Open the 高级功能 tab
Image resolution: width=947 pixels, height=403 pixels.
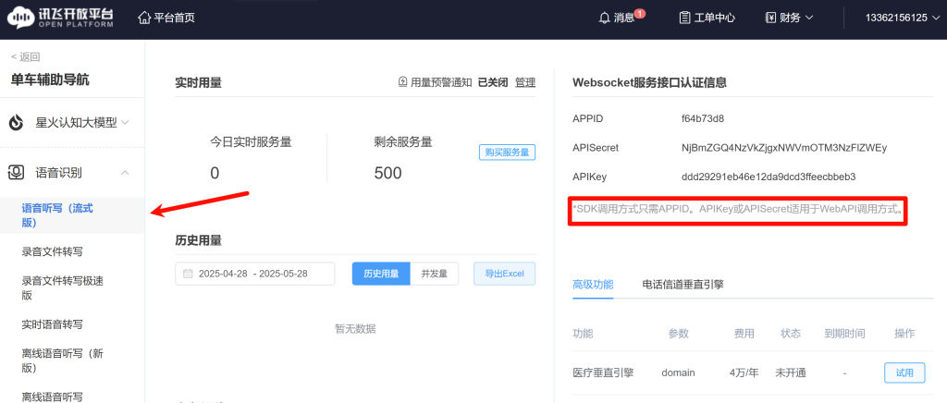click(x=593, y=285)
